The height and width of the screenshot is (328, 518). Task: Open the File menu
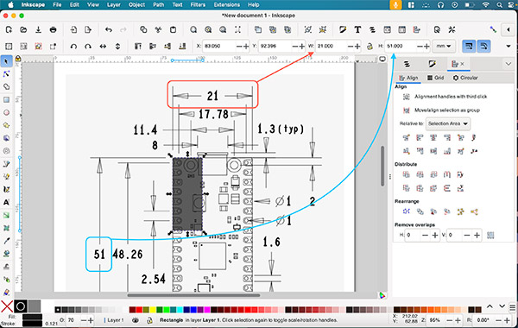click(57, 4)
